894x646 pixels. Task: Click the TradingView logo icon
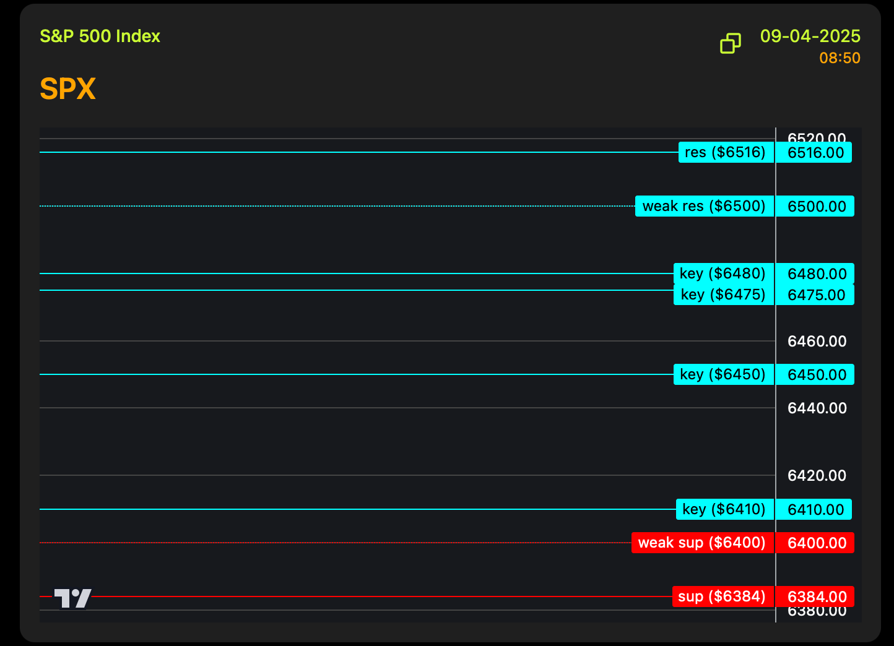tap(72, 598)
